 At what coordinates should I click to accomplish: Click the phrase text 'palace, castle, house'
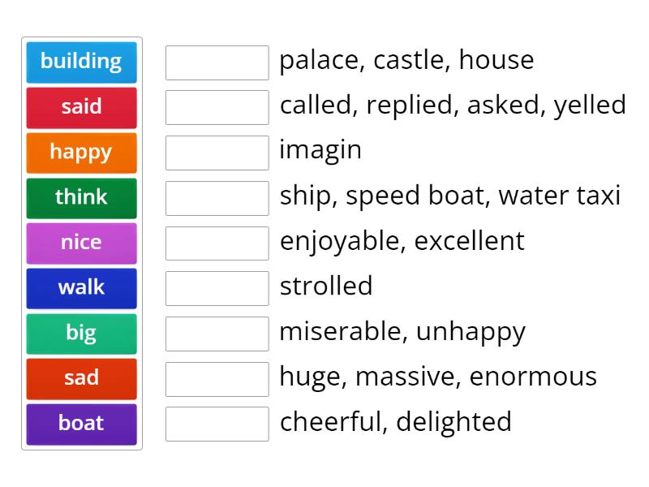[x=406, y=60]
